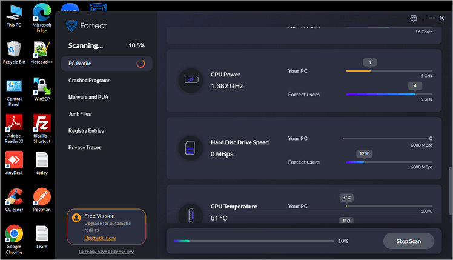Select PC Profile in sidebar

coord(80,64)
